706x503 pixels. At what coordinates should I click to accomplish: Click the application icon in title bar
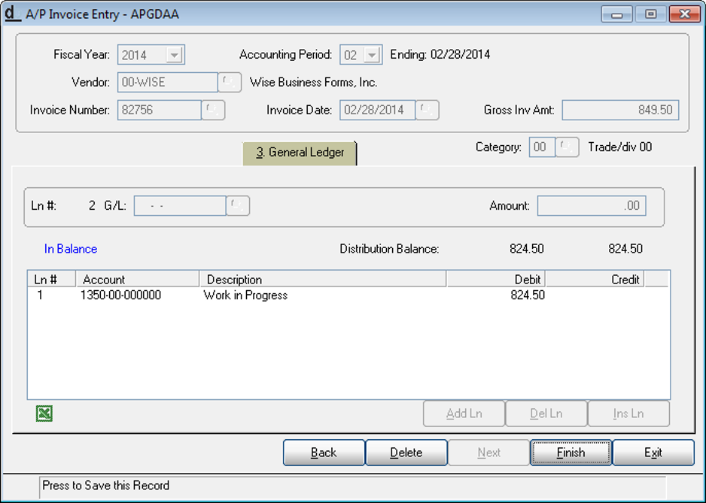pos(12,13)
